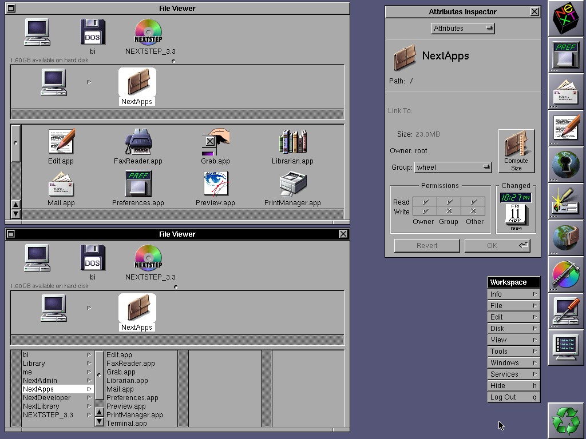Toggle Read permission for Group
Image resolution: width=586 pixels, height=439 pixels.
[x=449, y=202]
